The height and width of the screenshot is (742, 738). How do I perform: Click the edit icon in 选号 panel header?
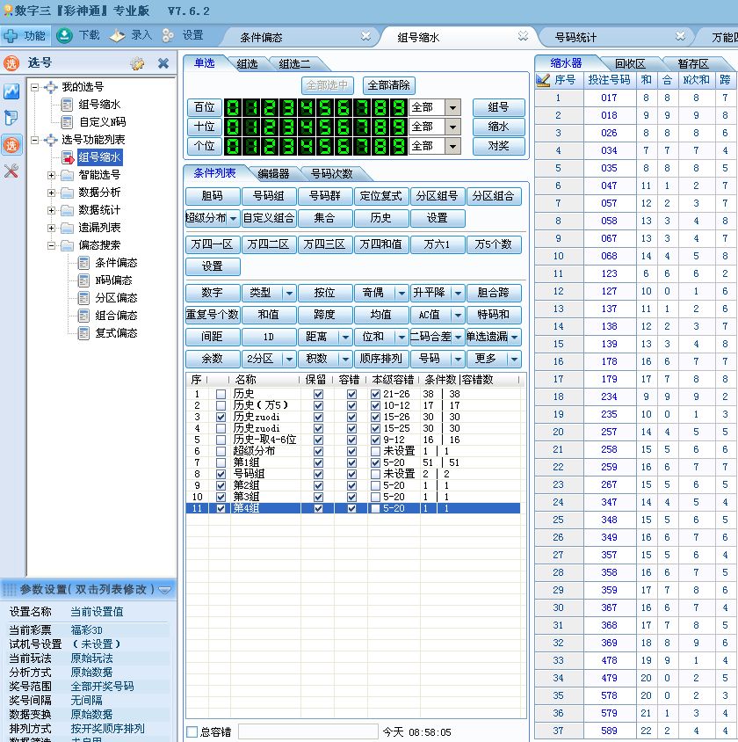point(137,63)
